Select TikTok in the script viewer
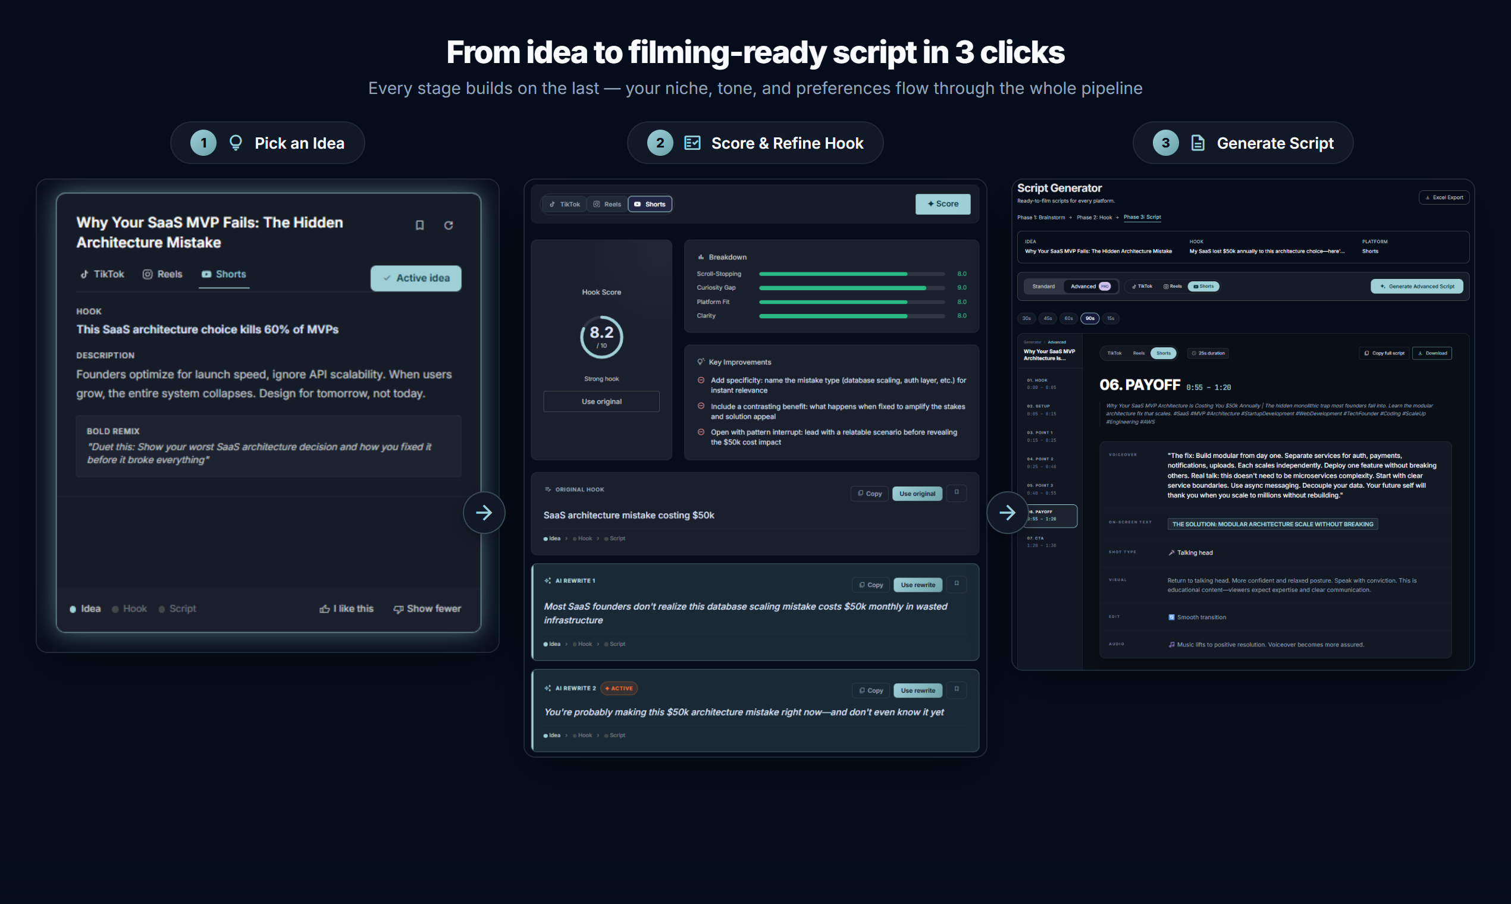 click(x=1114, y=353)
